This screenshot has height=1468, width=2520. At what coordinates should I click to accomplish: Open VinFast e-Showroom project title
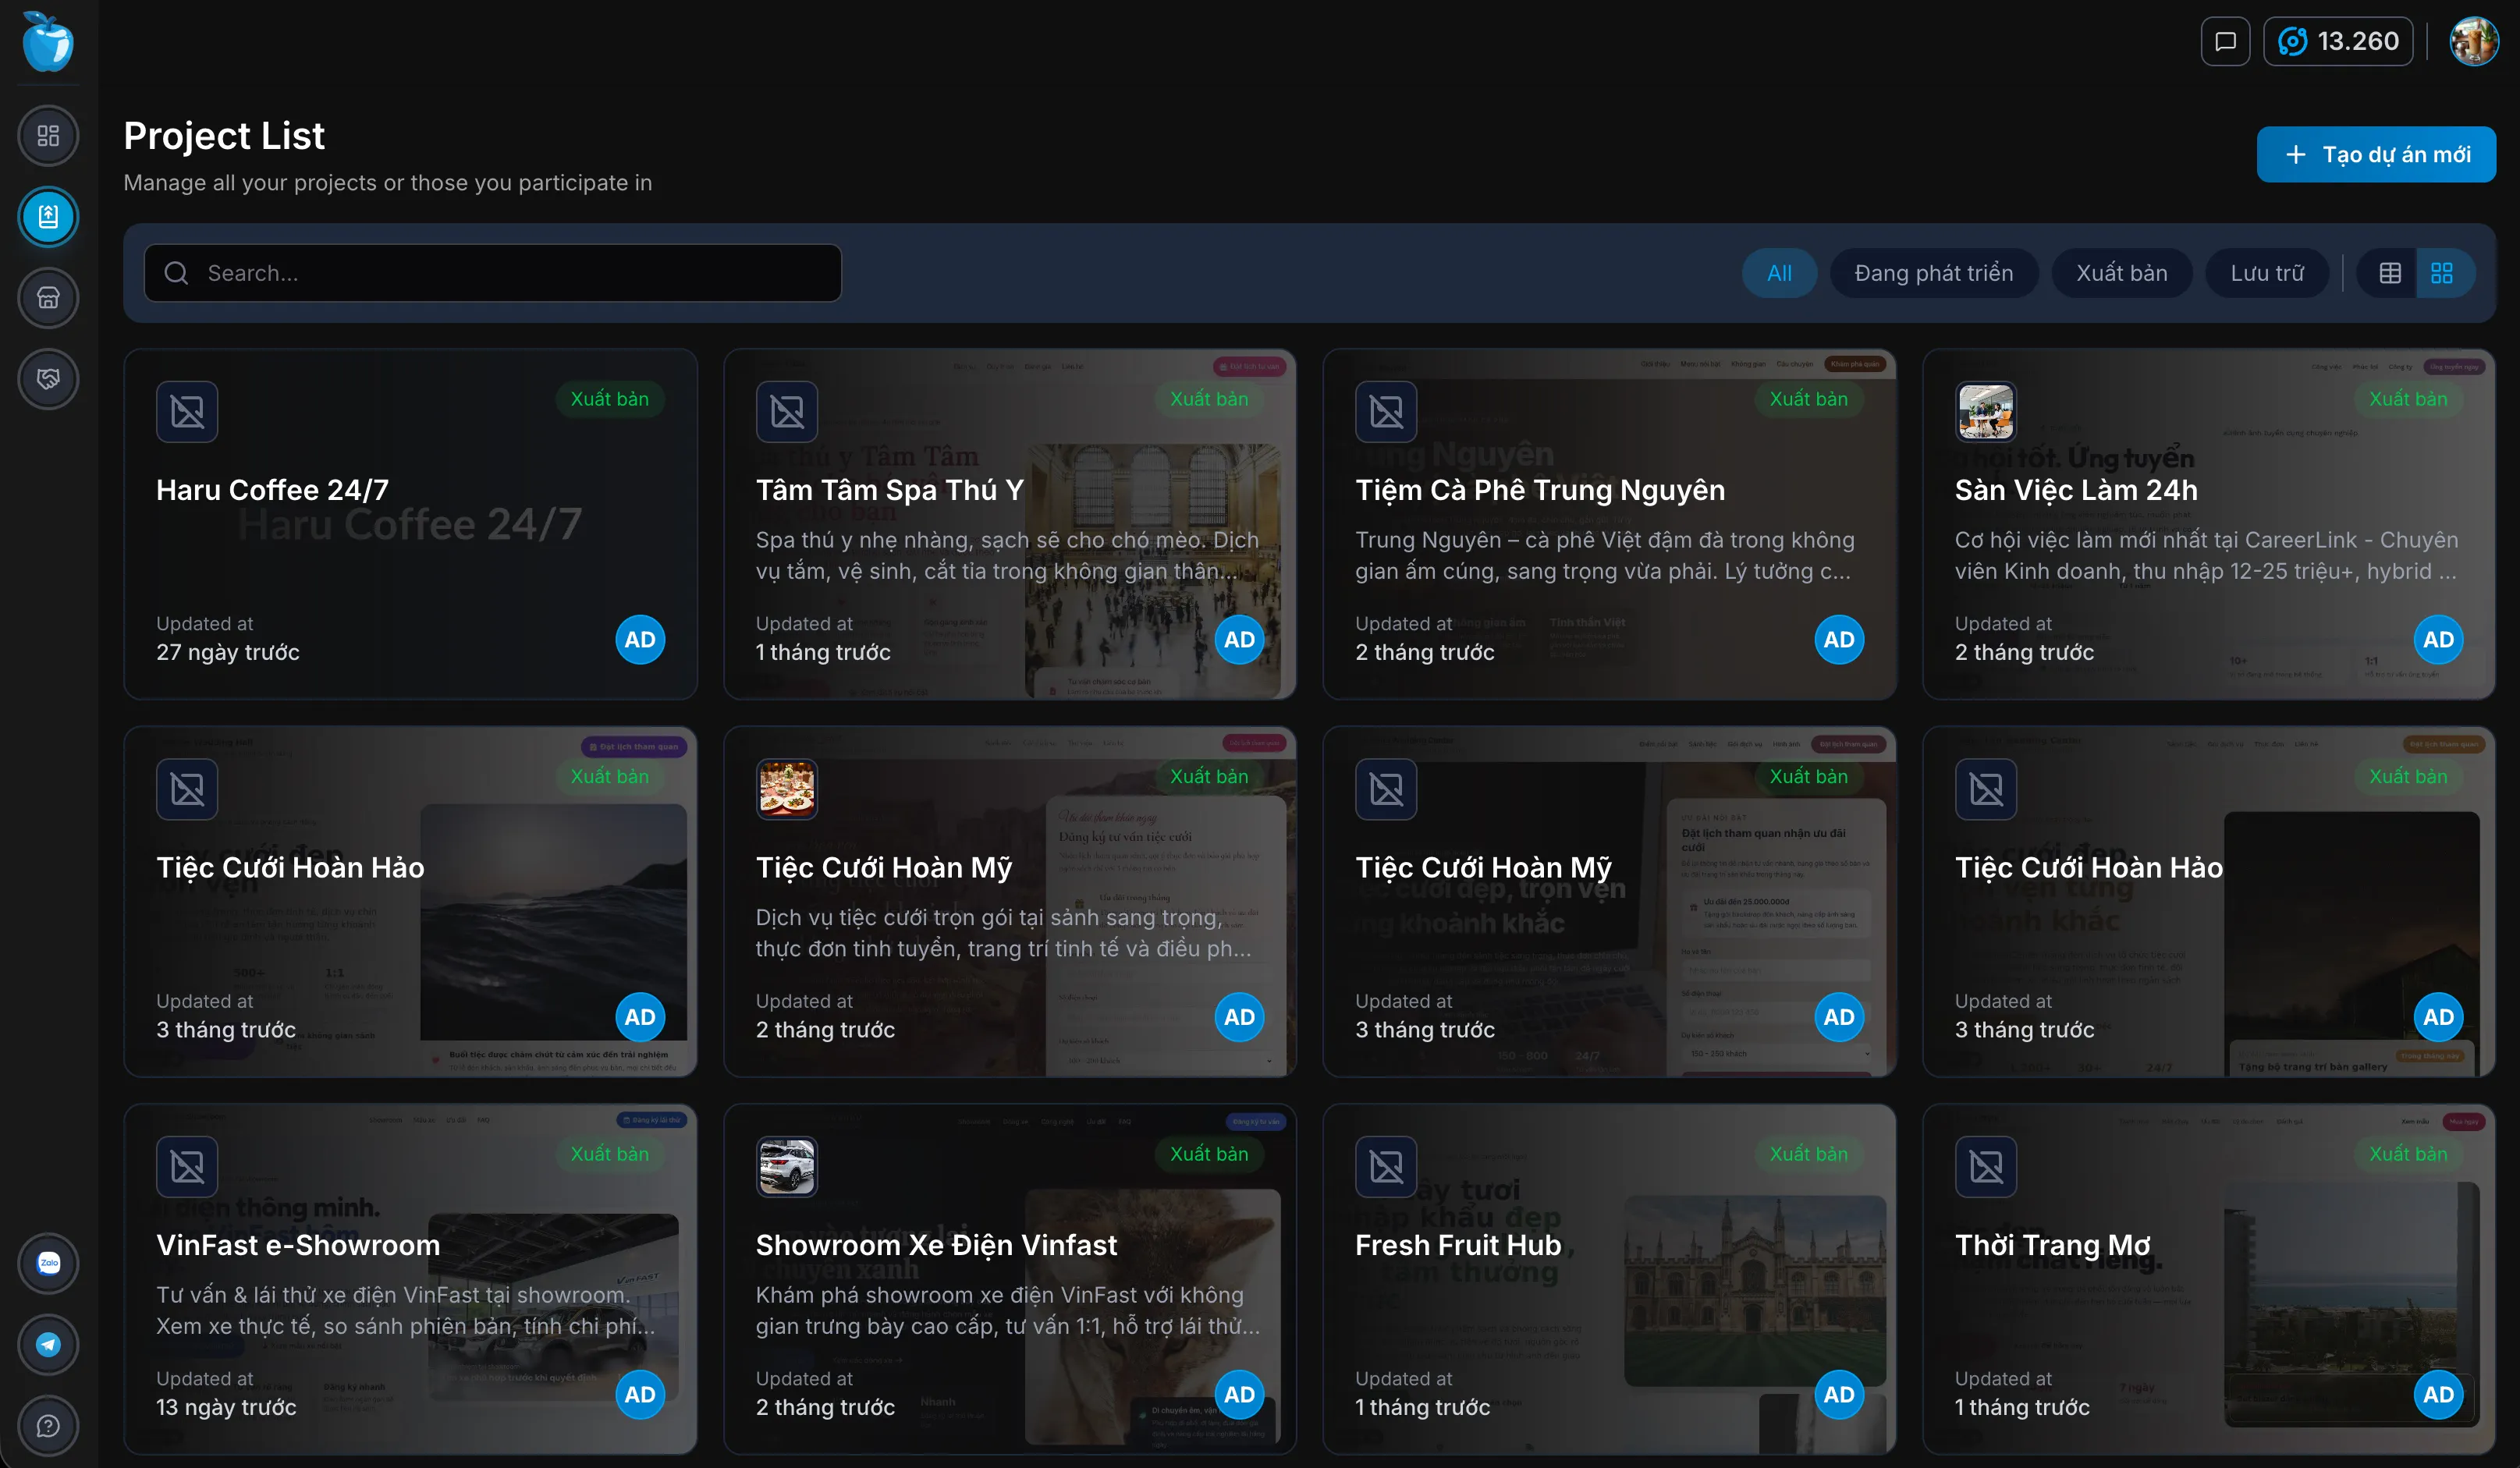(298, 1245)
